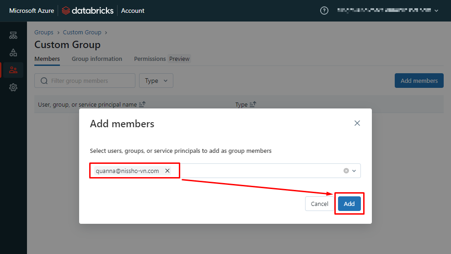Click the Databricks logo

coord(87,11)
